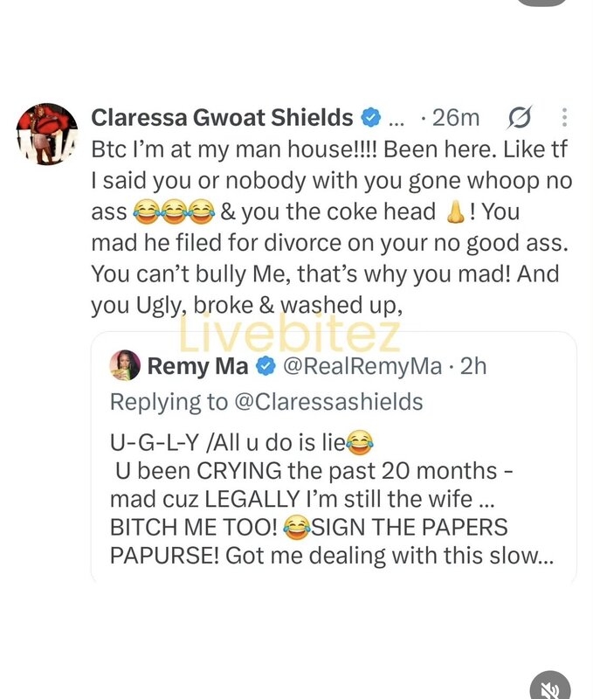Viewport: 593px width, 699px height.
Task: Click the Remy Ma display name
Action: tap(197, 366)
